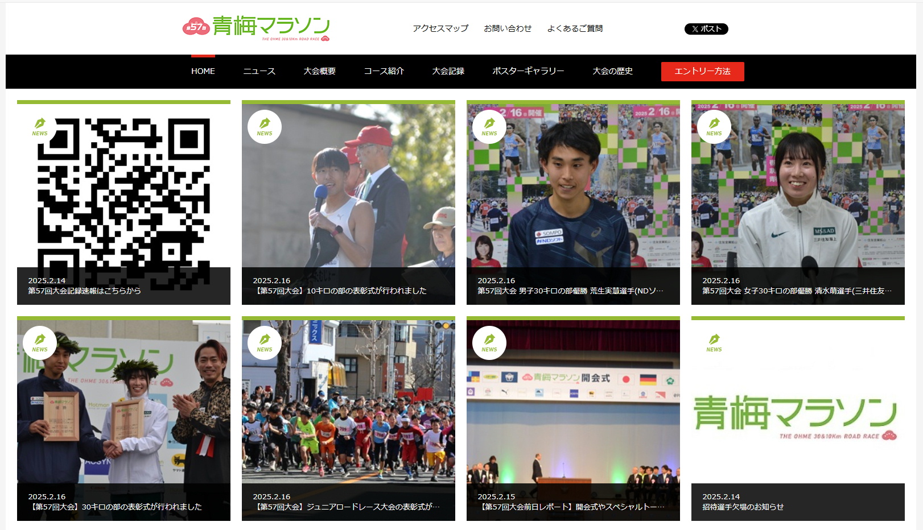
Task: Click the X ポスト share button
Action: [x=706, y=29]
